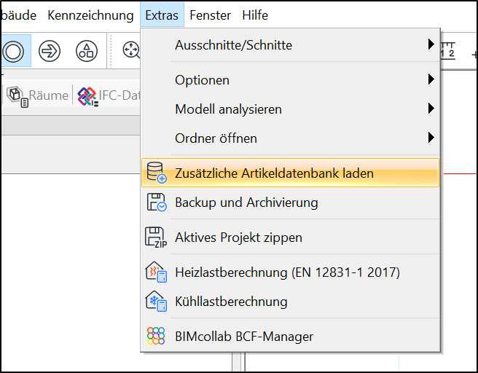
Task: Expand the Modell analysieren submenu arrow
Action: (431, 109)
